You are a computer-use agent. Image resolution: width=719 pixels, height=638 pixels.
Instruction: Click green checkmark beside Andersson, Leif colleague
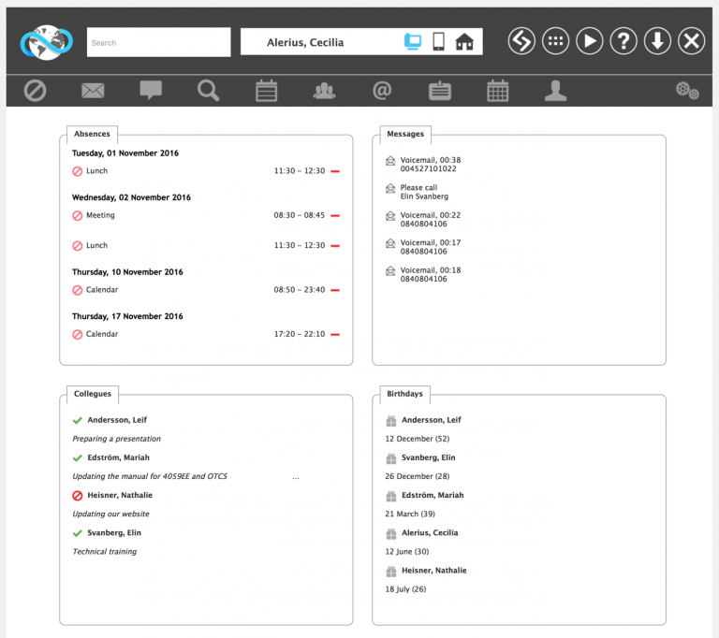pos(78,420)
